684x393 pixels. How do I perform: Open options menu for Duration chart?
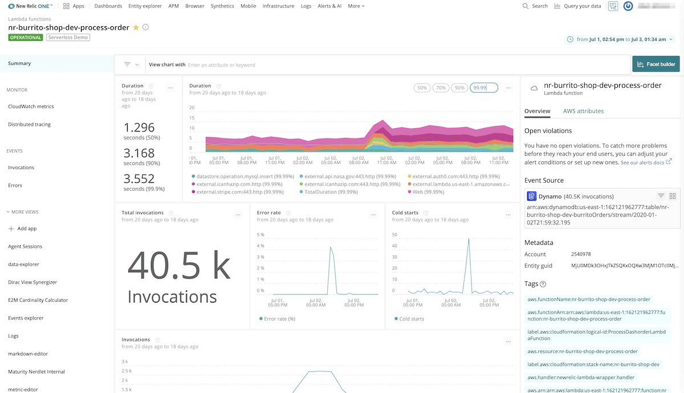click(508, 88)
